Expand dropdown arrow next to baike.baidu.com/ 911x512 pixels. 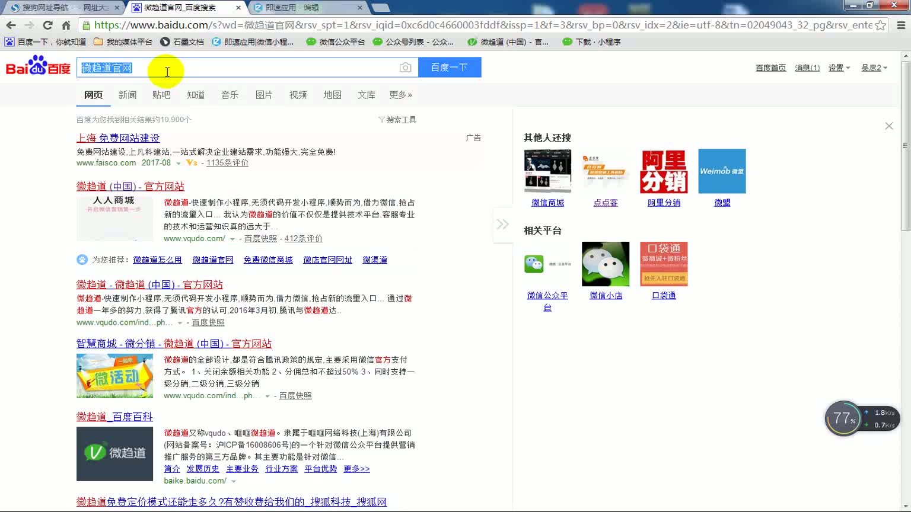click(234, 481)
